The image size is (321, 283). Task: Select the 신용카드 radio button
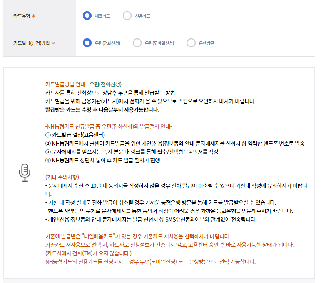point(127,16)
